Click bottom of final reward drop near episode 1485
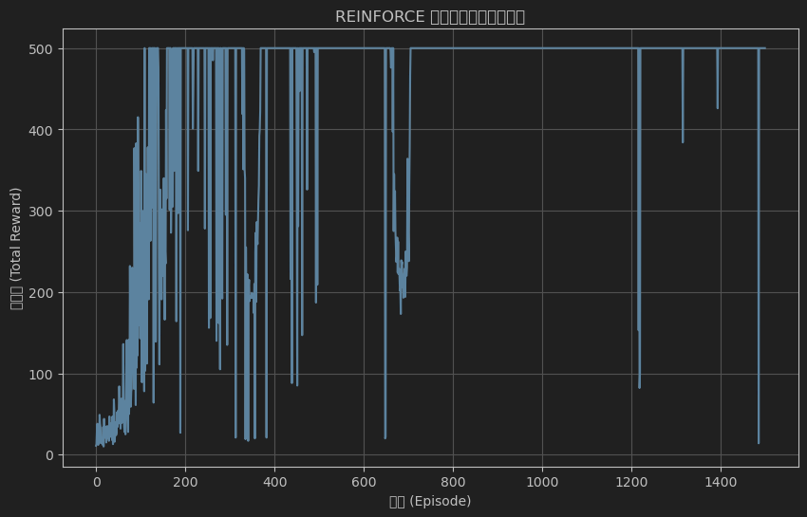Image resolution: width=807 pixels, height=517 pixels. [x=759, y=442]
